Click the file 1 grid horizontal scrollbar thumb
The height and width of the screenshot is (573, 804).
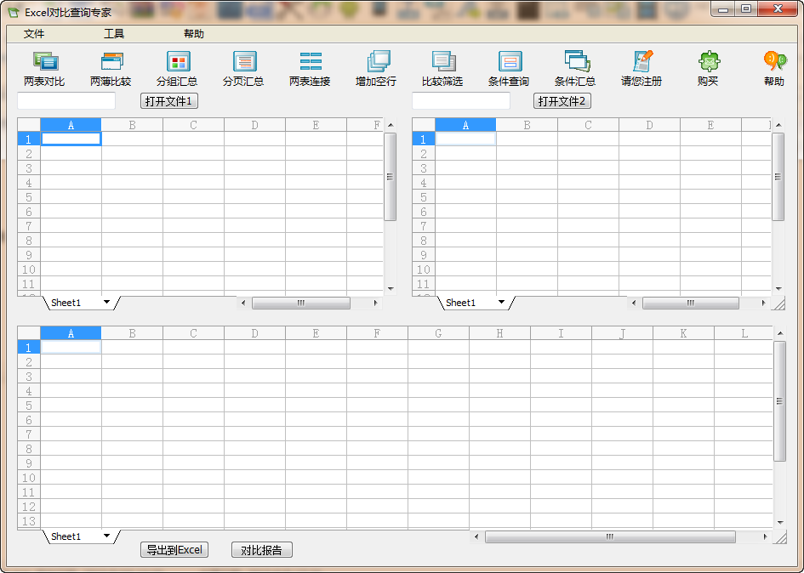pos(301,303)
